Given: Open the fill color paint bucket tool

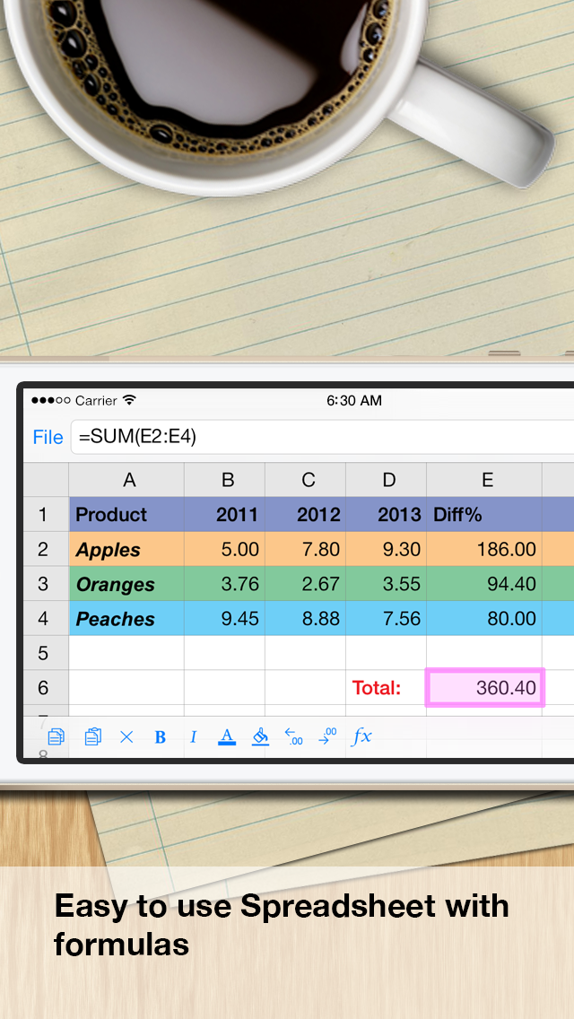Looking at the screenshot, I should (260, 736).
